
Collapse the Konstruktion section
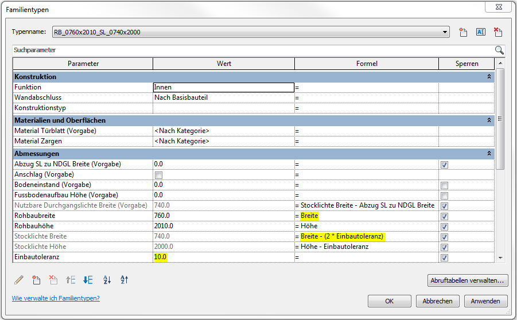point(489,76)
